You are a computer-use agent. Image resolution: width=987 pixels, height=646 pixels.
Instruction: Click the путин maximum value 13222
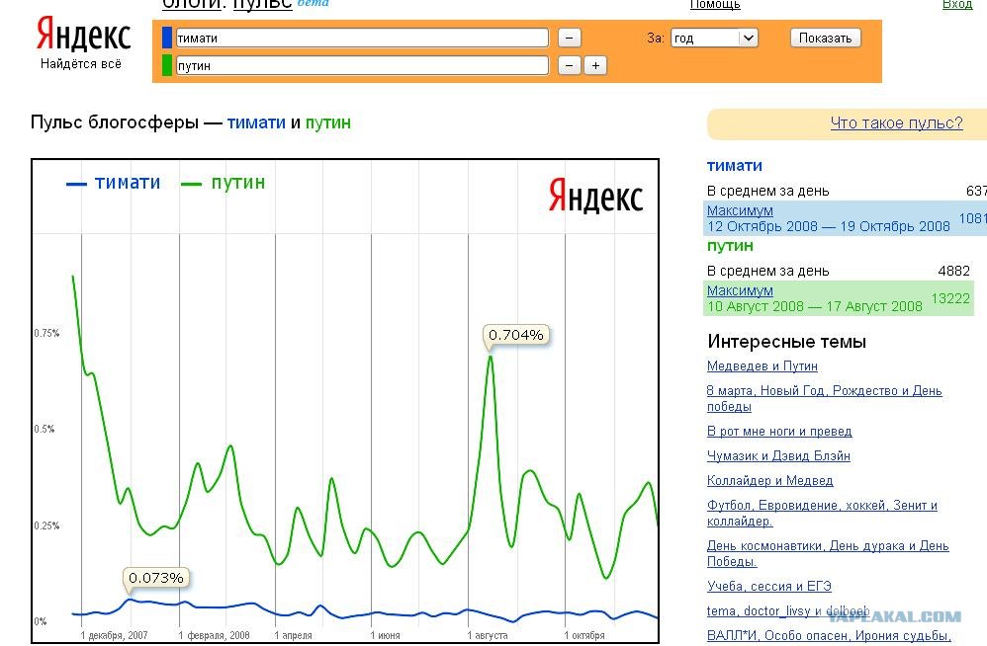pyautogui.click(x=950, y=298)
